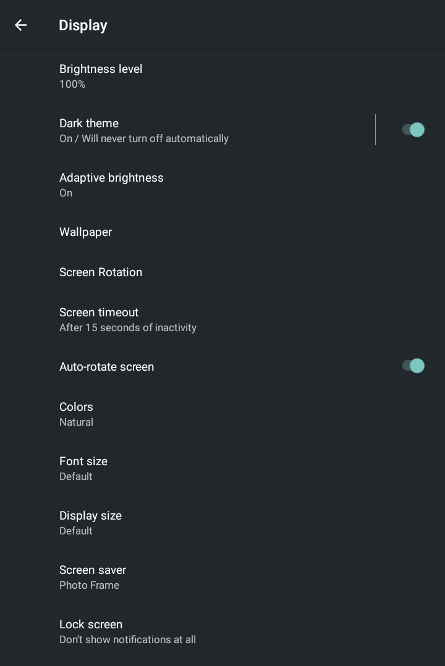Image resolution: width=445 pixels, height=666 pixels.
Task: Open Lock screen notification settings
Action: 127,631
